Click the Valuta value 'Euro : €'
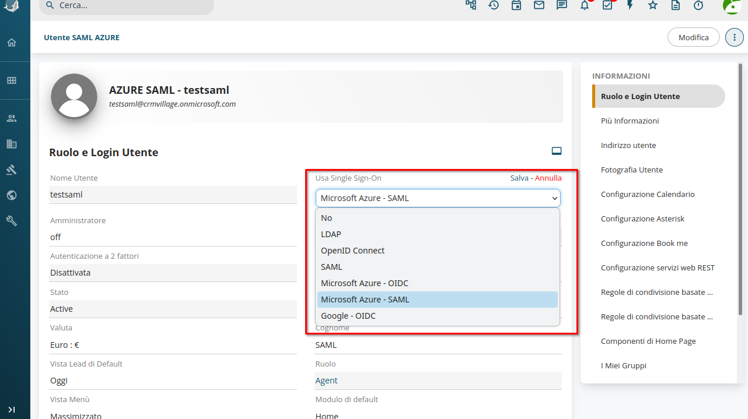The height and width of the screenshot is (419, 748). [65, 345]
